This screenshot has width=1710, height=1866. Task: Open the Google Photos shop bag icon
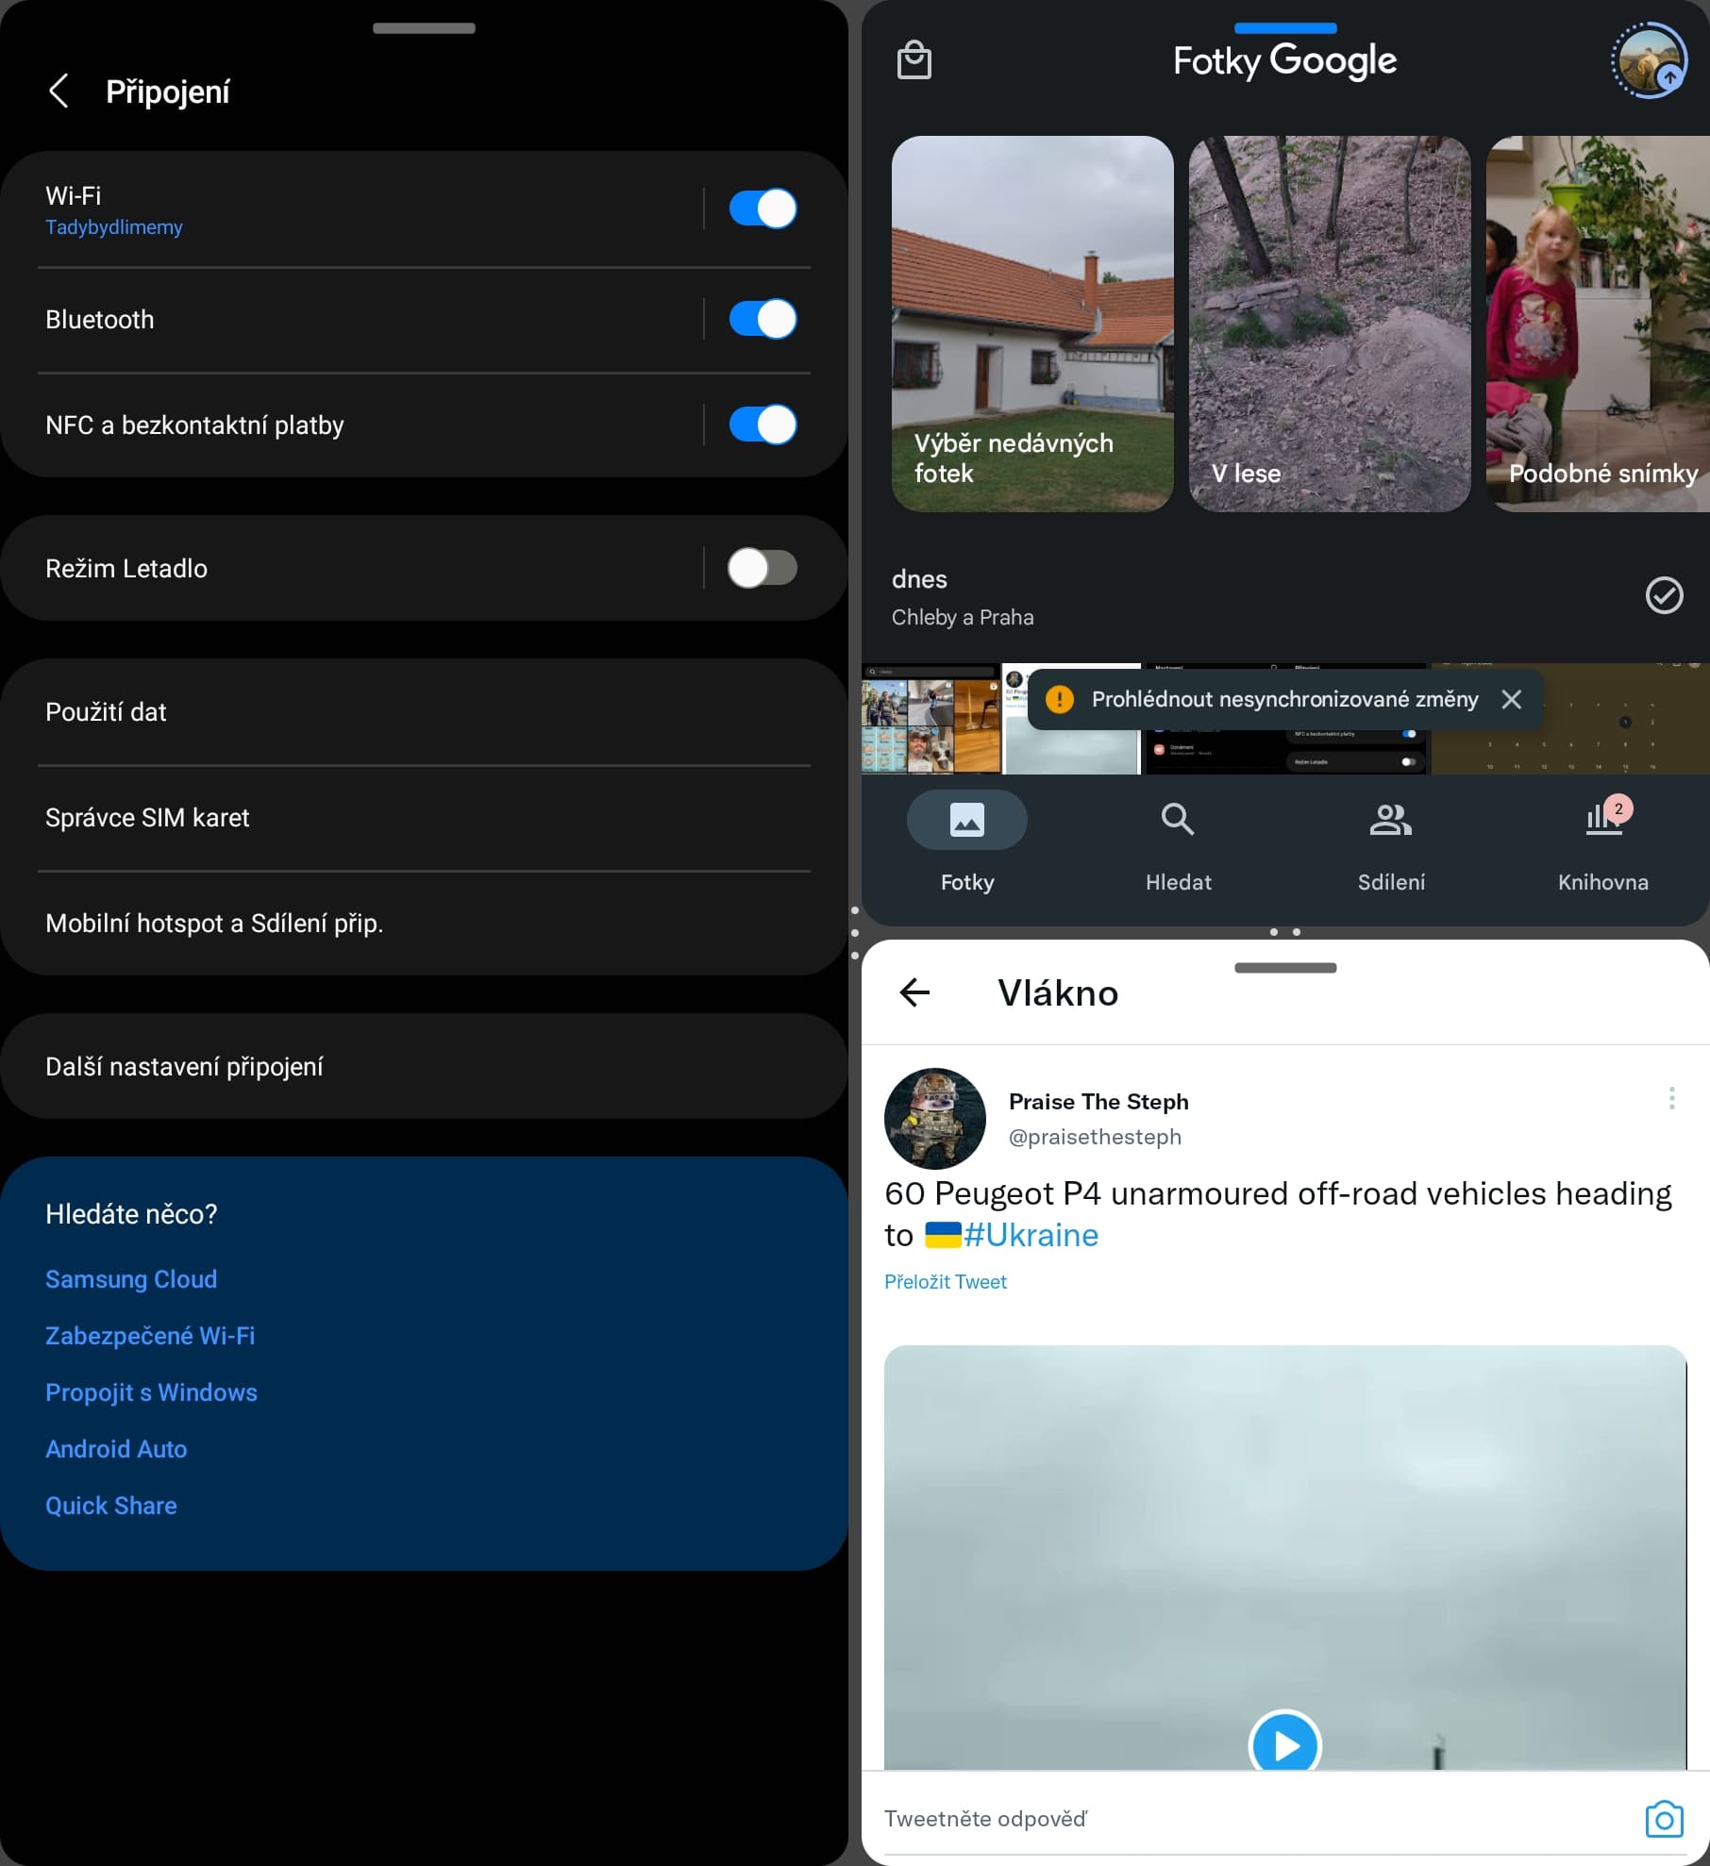coord(913,61)
